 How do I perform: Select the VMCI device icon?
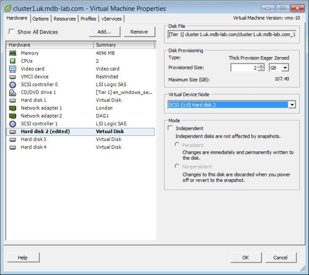[x=12, y=77]
